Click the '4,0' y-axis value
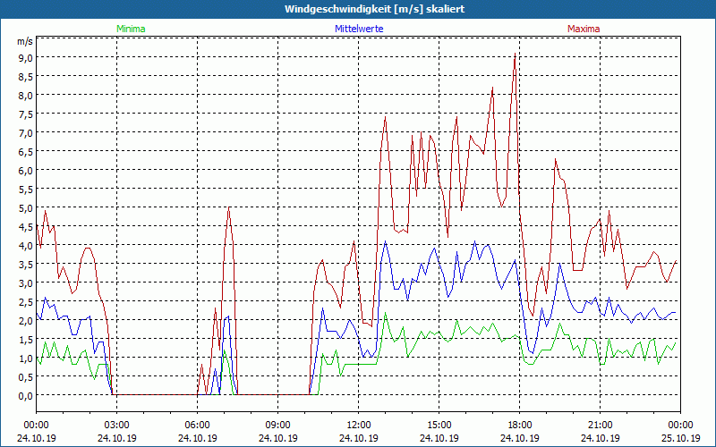Image resolution: width=716 pixels, height=447 pixels. (x=25, y=245)
